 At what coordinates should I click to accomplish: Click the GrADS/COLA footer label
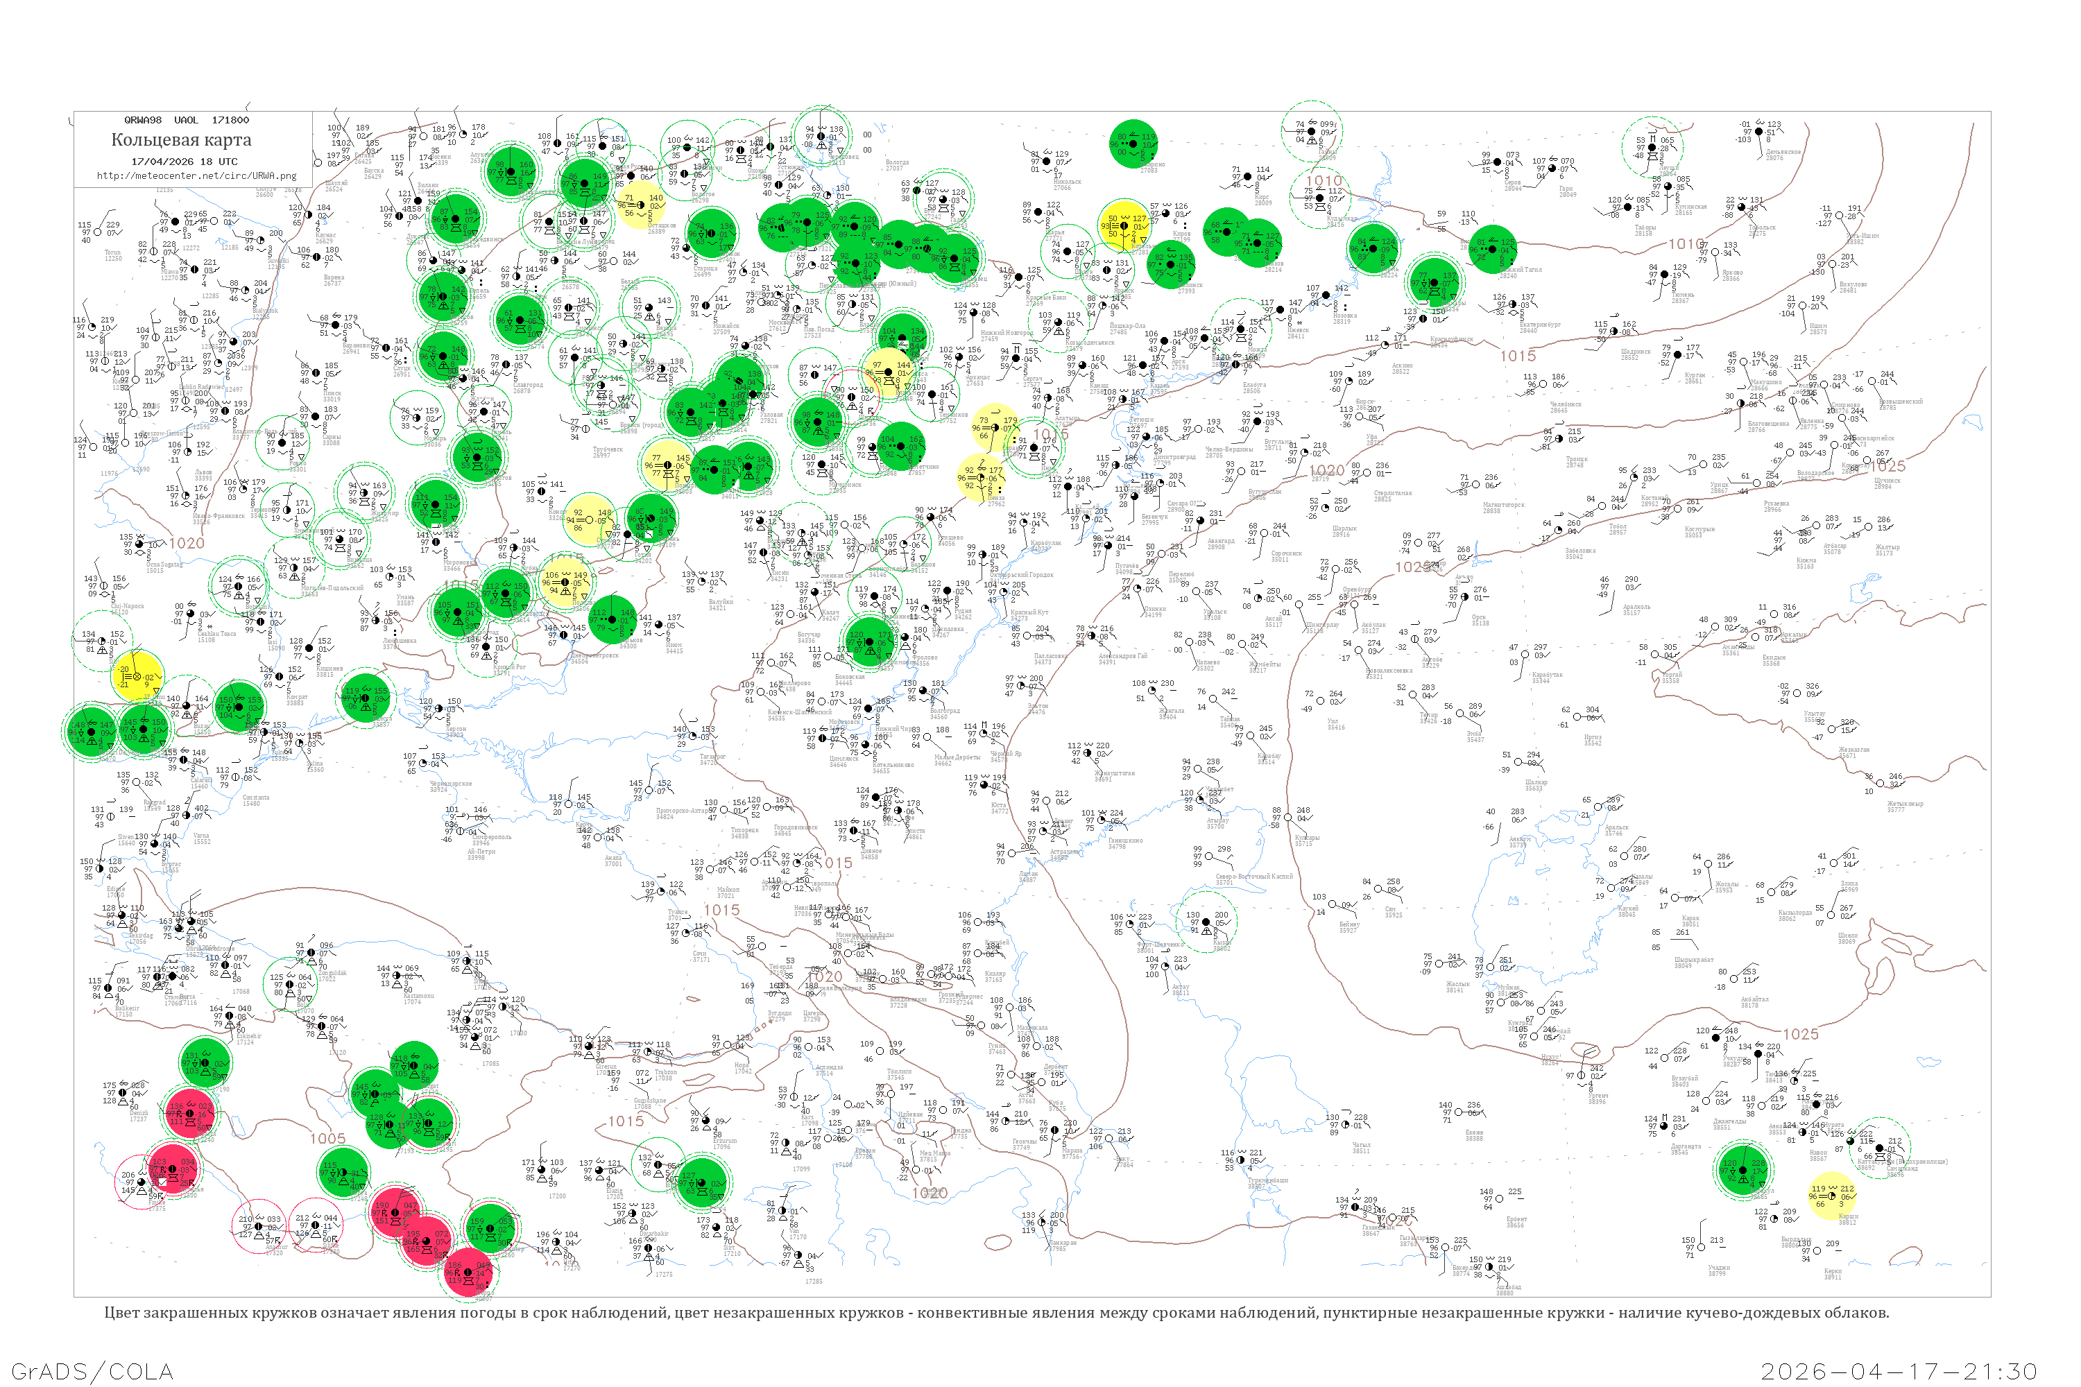pos(92,1371)
